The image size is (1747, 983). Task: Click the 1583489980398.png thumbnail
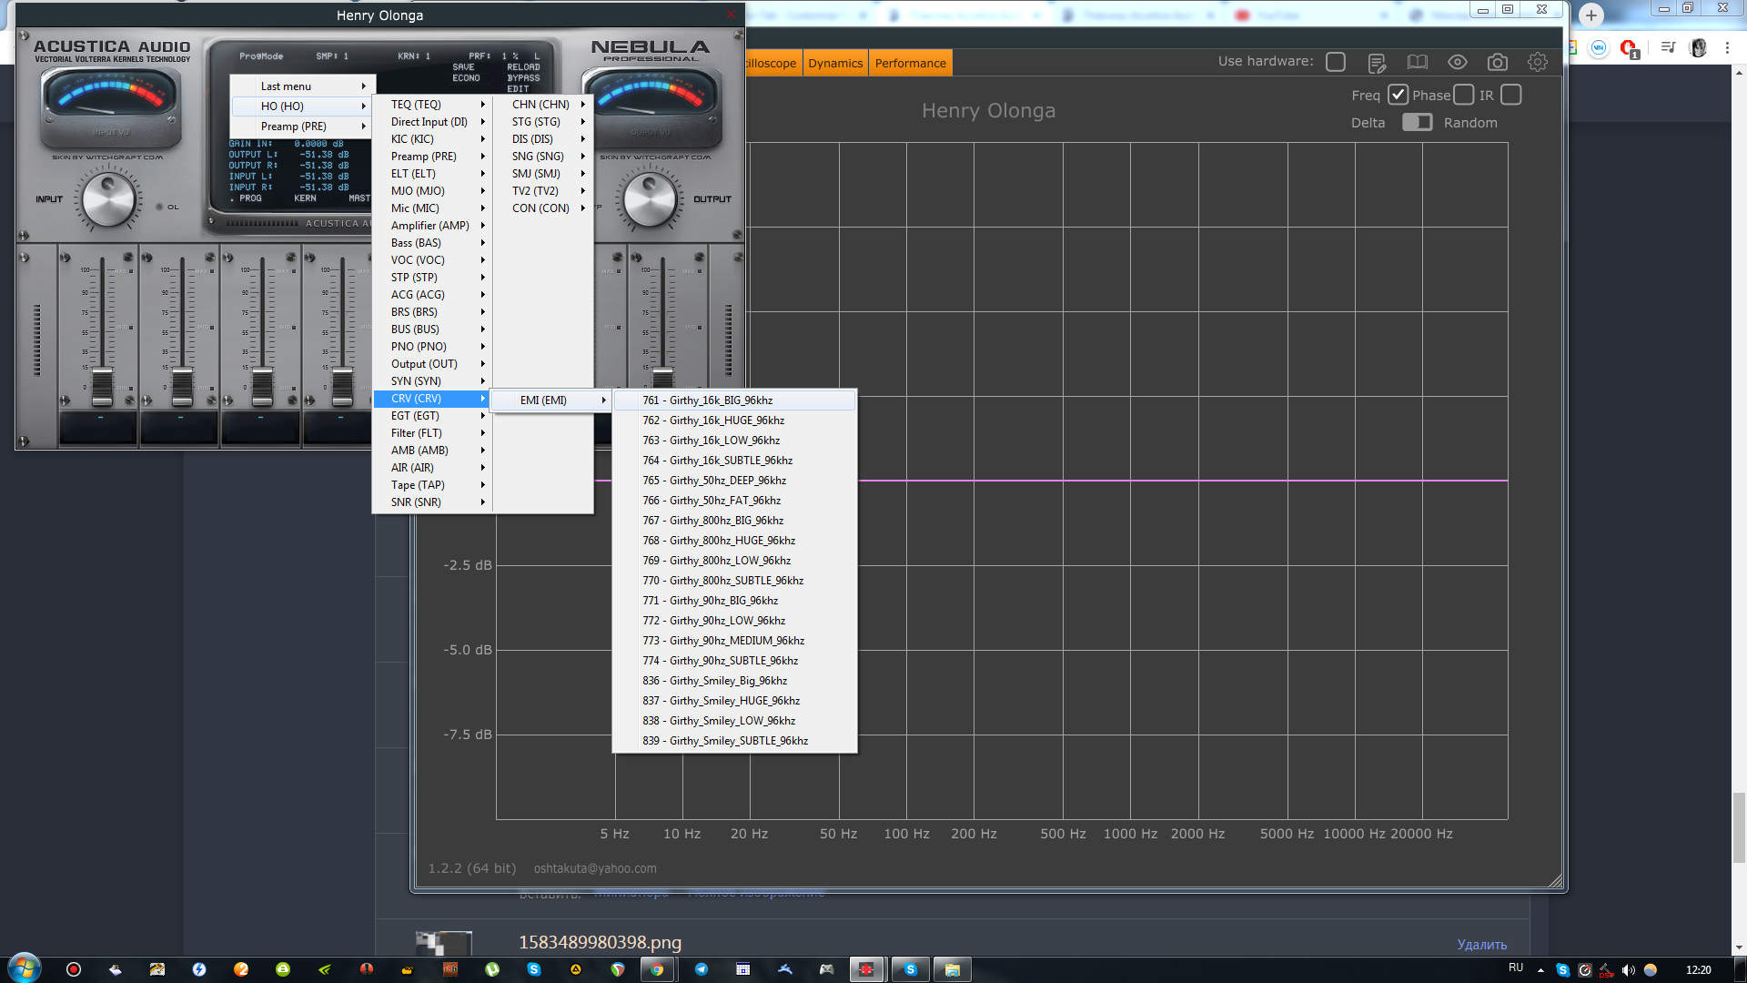(x=443, y=943)
